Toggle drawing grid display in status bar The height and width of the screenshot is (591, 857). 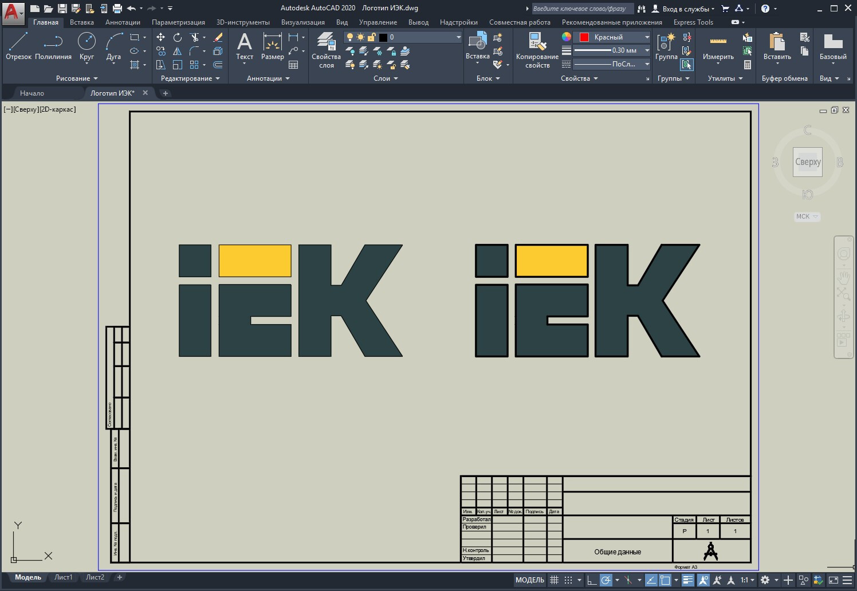[554, 580]
